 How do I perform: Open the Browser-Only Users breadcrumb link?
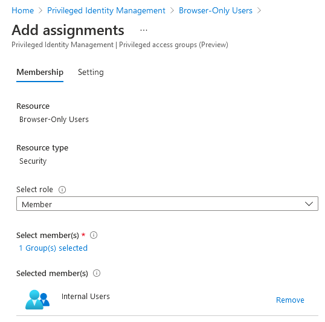216,10
